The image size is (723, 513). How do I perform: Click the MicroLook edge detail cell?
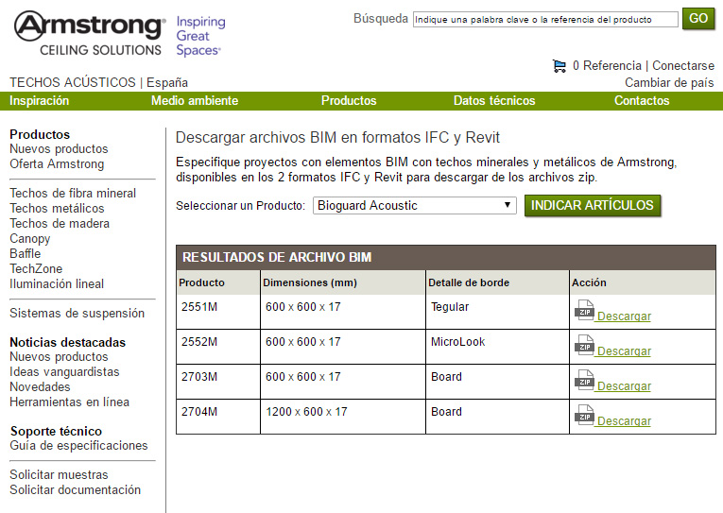tap(497, 347)
